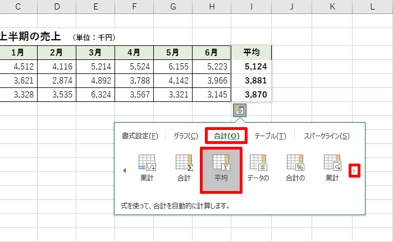Click the cell containing 6,324

[95, 95]
